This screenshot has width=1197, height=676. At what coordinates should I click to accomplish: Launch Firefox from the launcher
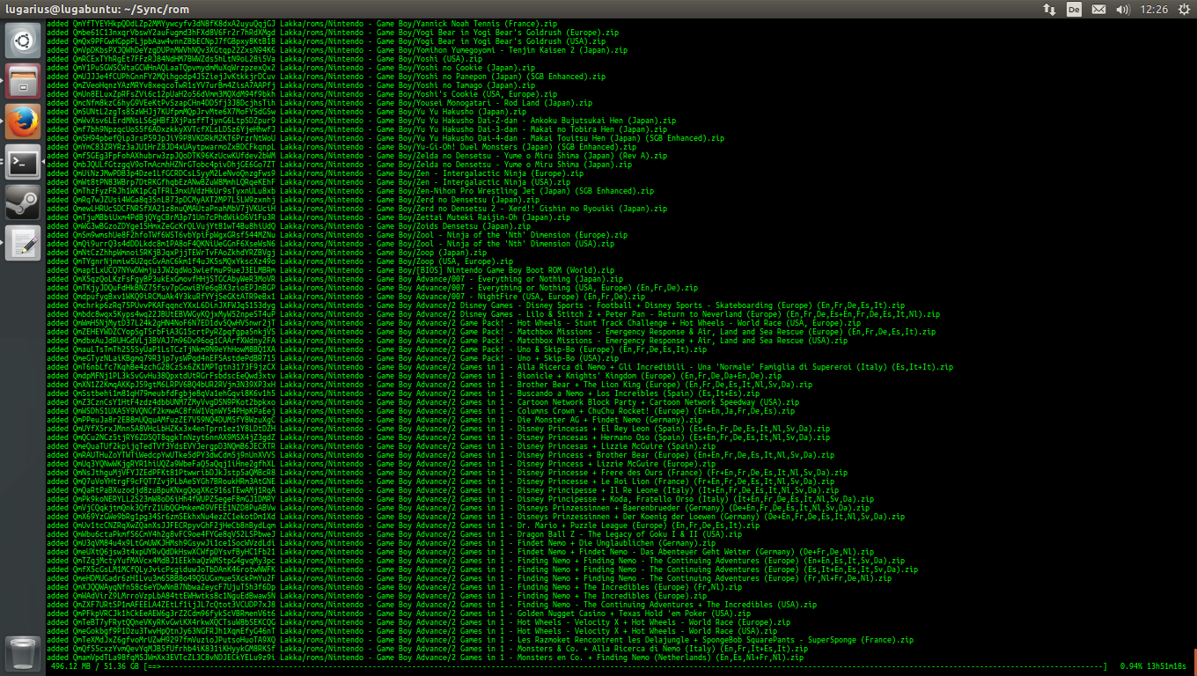(x=23, y=121)
